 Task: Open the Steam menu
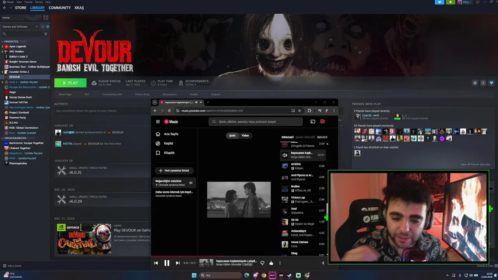[x=11, y=2]
